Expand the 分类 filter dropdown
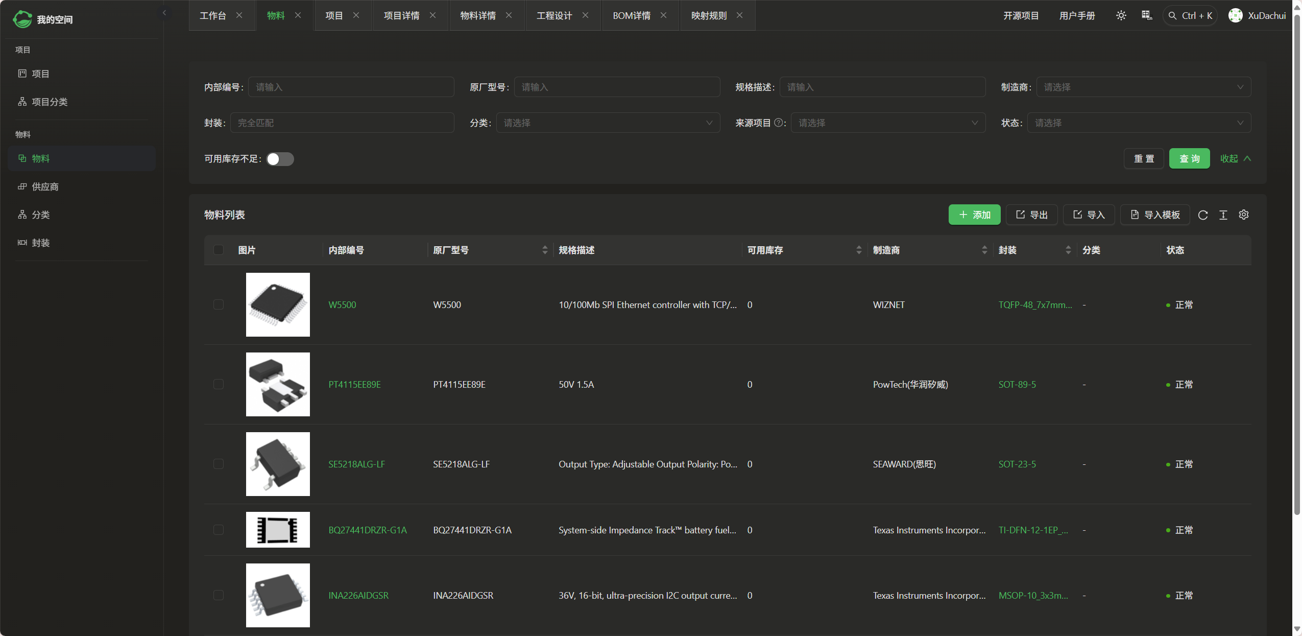 (x=608, y=123)
